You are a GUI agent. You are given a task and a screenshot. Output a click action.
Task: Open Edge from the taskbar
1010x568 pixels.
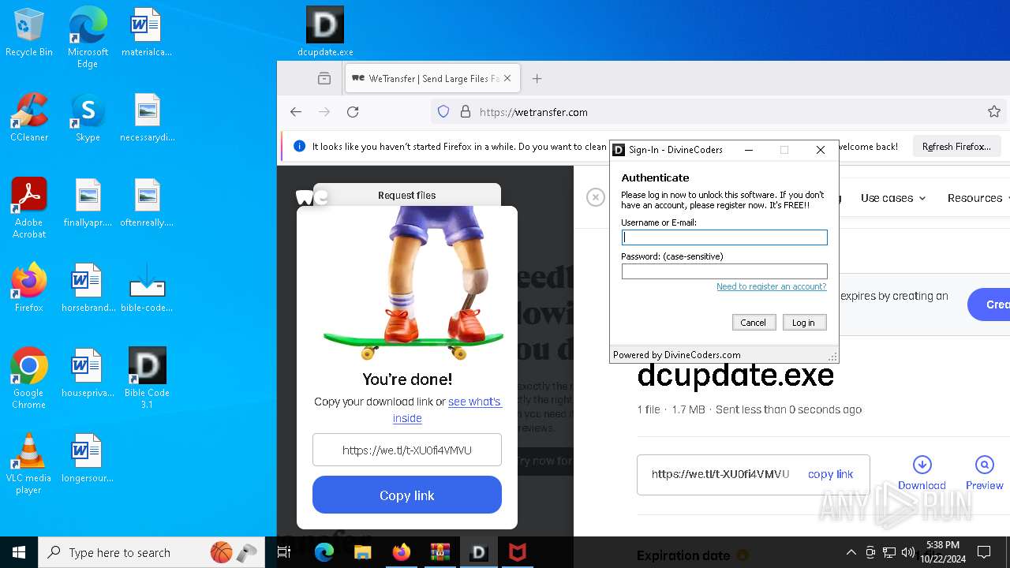(324, 552)
